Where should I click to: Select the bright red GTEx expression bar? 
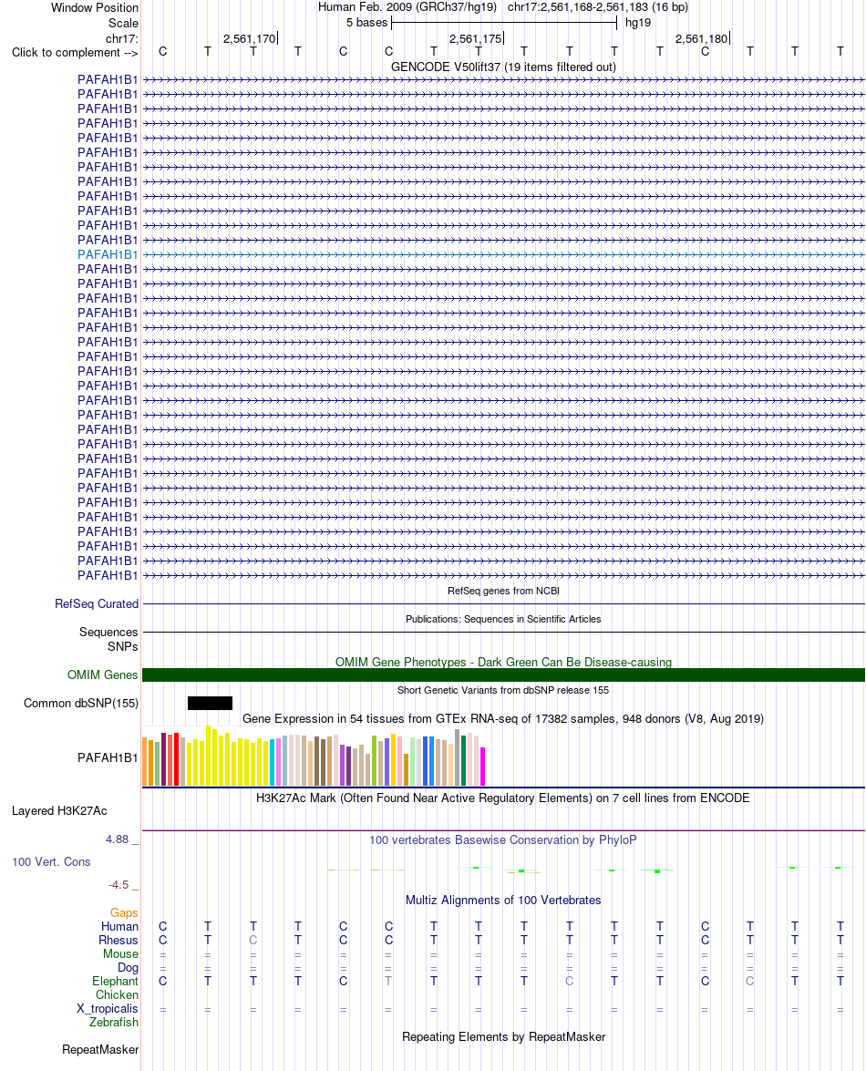pyautogui.click(x=176, y=759)
